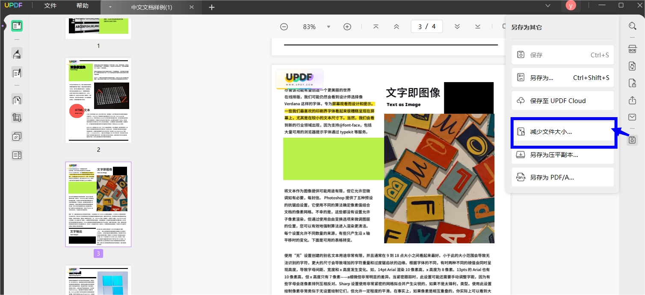Image resolution: width=645 pixels, height=295 pixels.
Task: Open the Reader mode icon in left sidebar
Action: coord(17,26)
